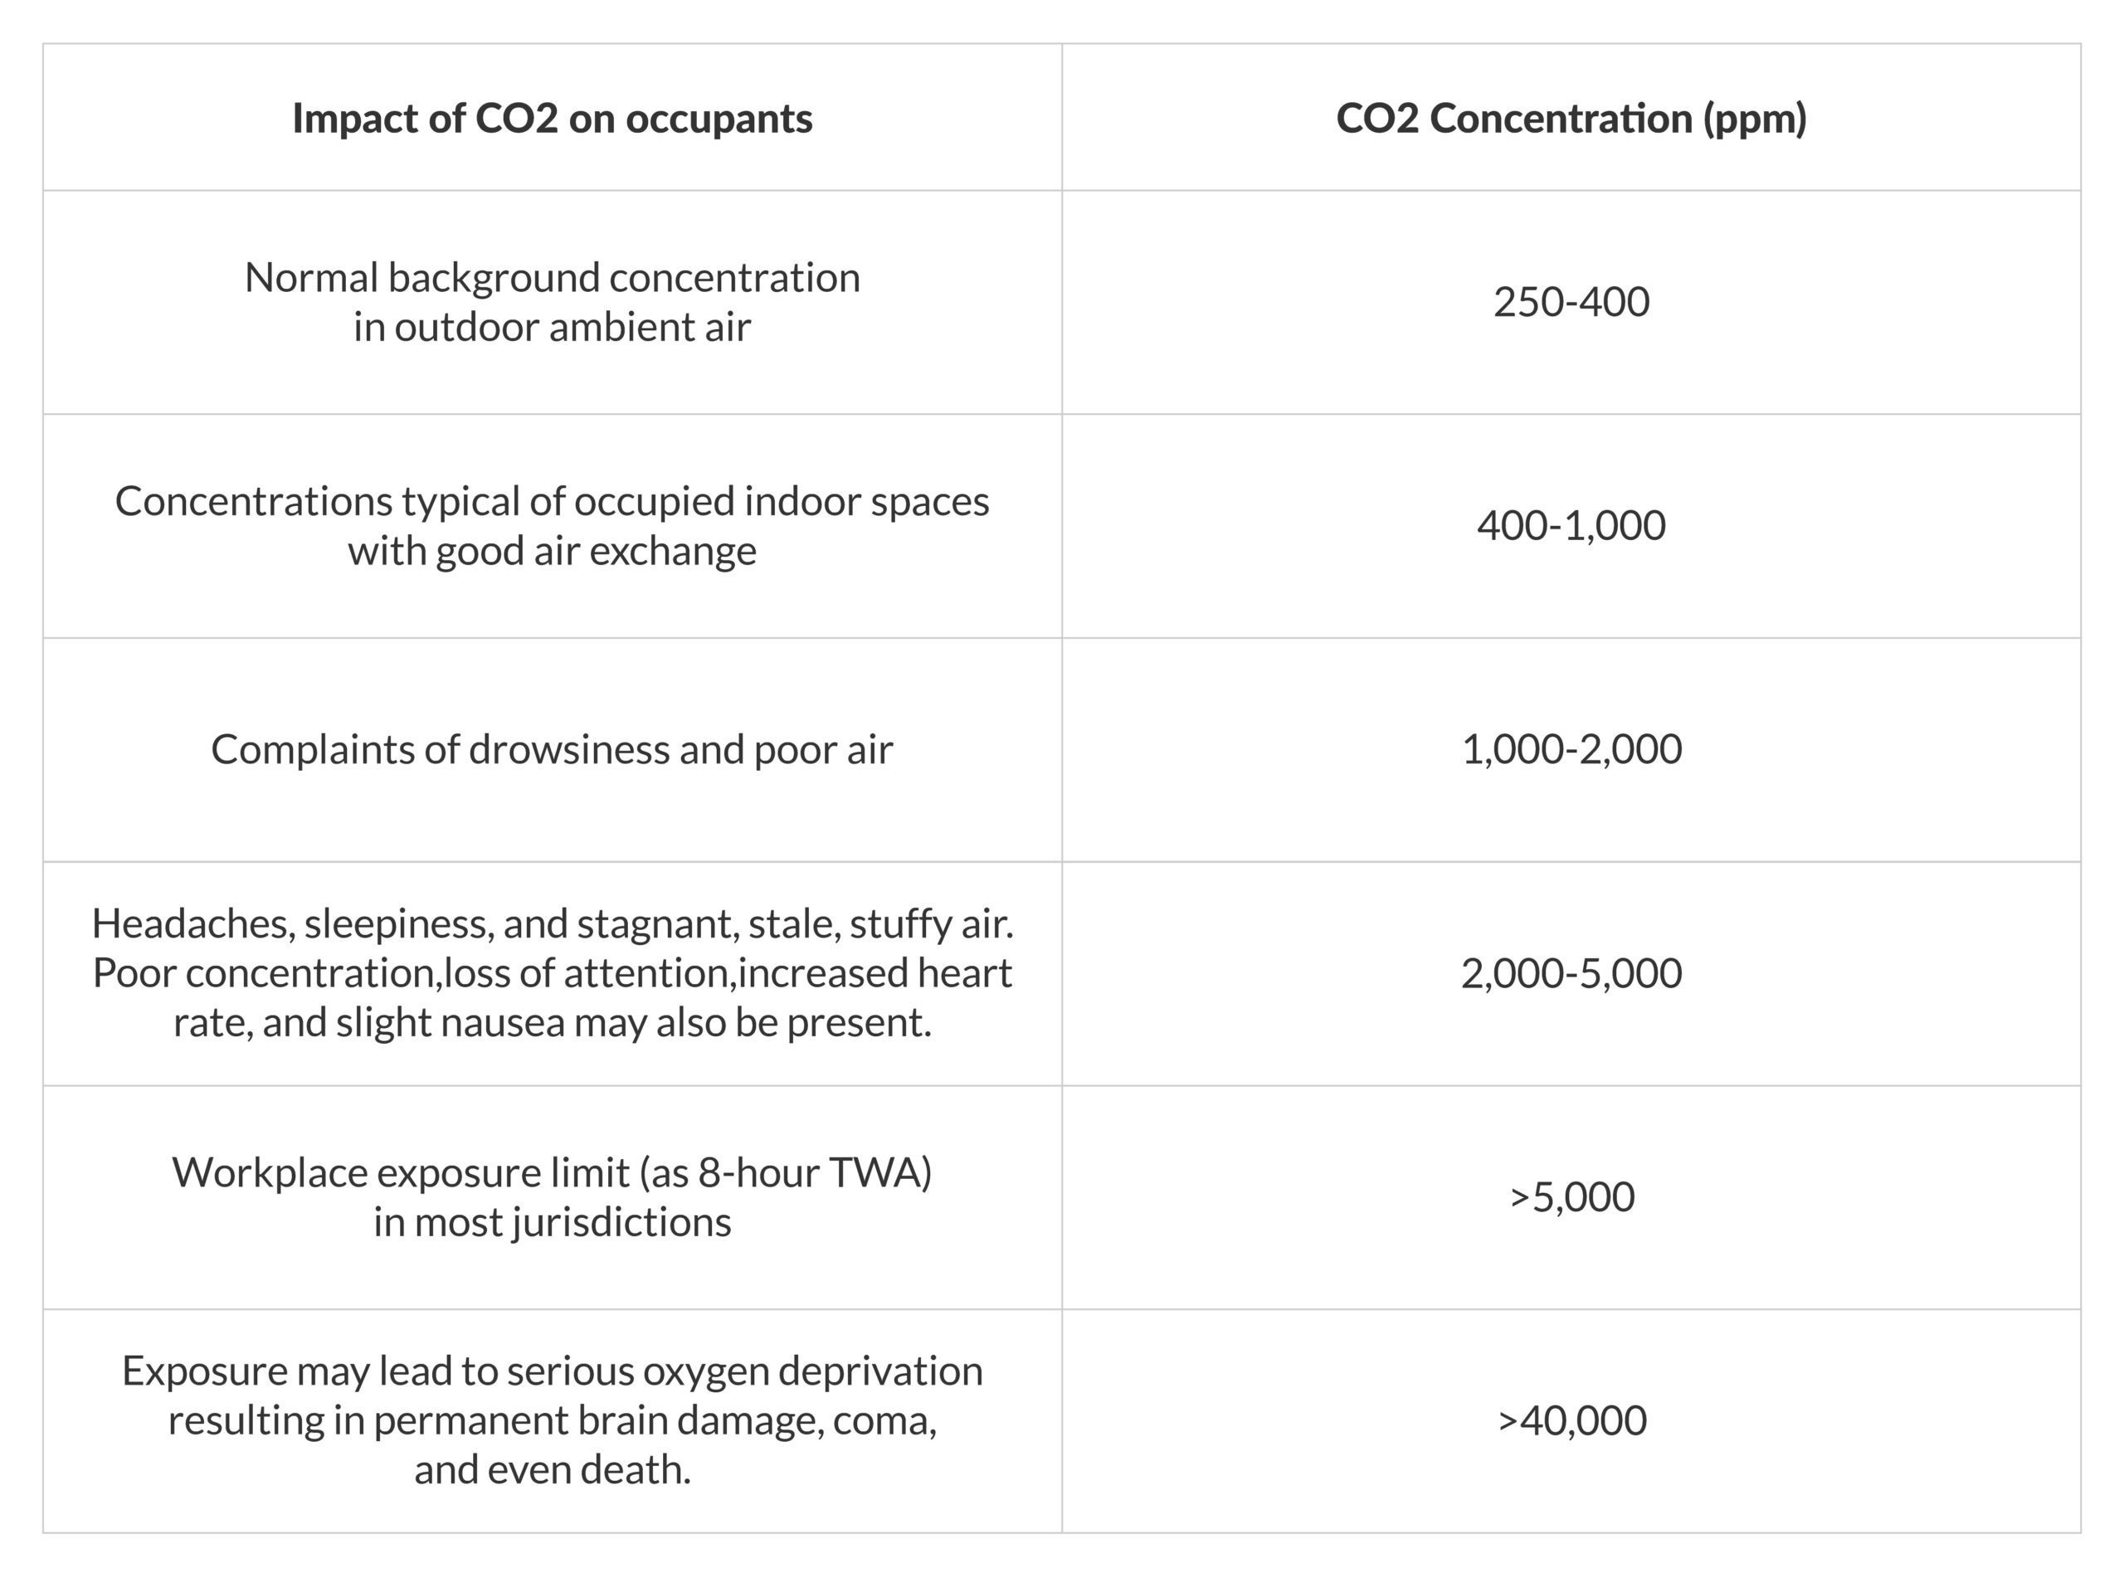This screenshot has width=2124, height=1578.
Task: Click 'Concentrations typical of occupied indoor spaces' line
Action: [x=552, y=501]
